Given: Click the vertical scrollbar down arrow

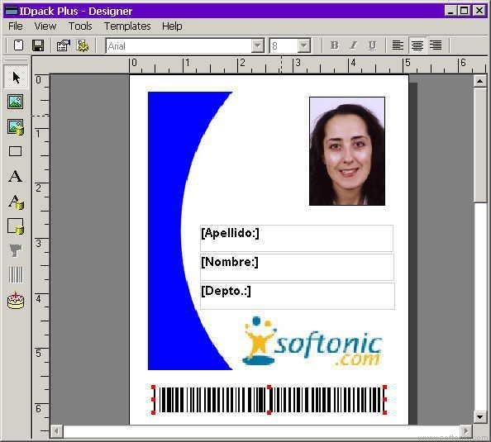Looking at the screenshot, I should point(479,416).
